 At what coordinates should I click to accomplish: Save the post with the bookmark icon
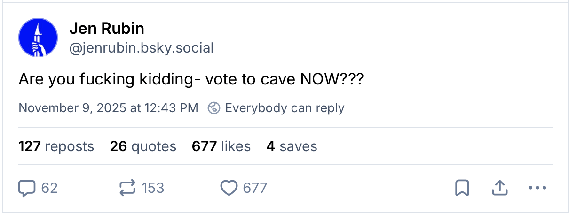coord(462,188)
